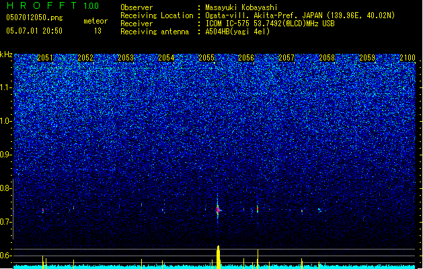This screenshot has height=269, width=423.
Task: Click the 1.0 frequency axis label
Action: click(x=5, y=121)
